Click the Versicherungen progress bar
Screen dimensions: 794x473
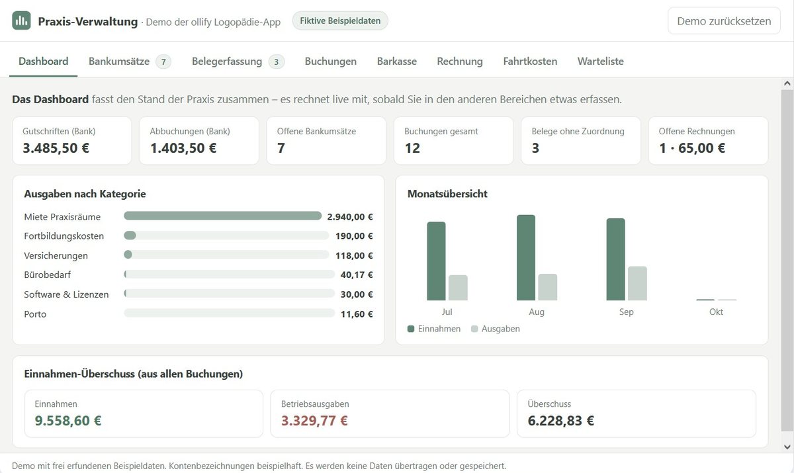click(226, 255)
